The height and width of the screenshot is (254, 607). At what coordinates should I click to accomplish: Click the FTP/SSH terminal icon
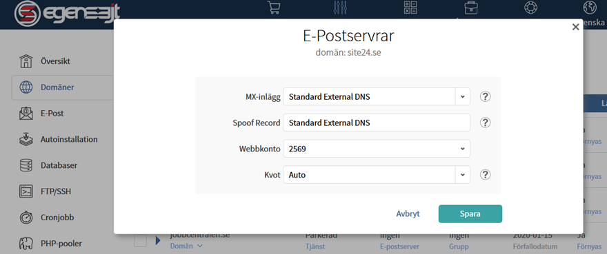coord(26,192)
